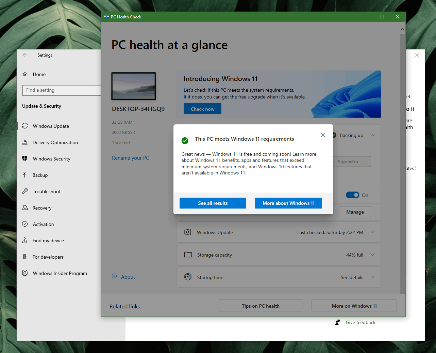Collapse the Backing up section chevron
Screen dimensions: 436x353
[x=372, y=135]
